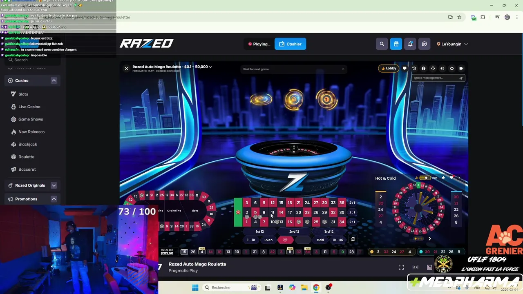The image size is (523, 294).
Task: Open the notifications bell icon
Action: 410,44
